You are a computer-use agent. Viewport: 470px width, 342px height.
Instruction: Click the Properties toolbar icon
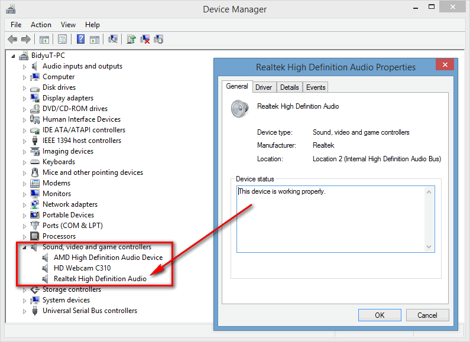tap(62, 39)
